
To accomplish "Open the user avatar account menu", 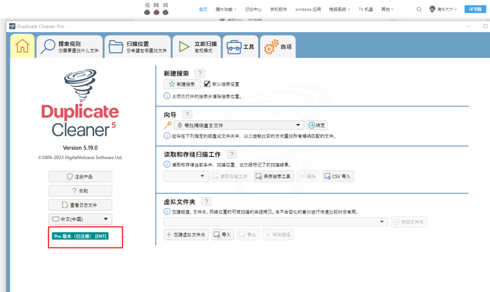I will [443, 10].
